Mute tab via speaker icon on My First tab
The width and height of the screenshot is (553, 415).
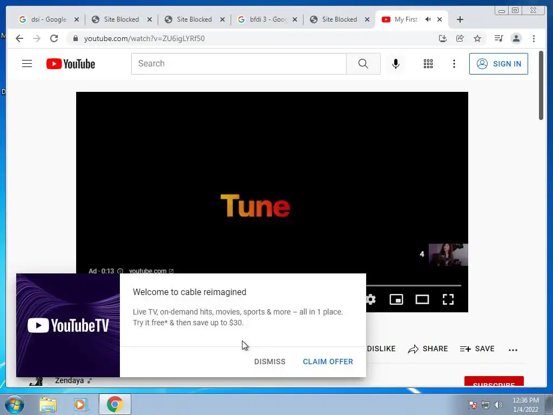tap(428, 19)
